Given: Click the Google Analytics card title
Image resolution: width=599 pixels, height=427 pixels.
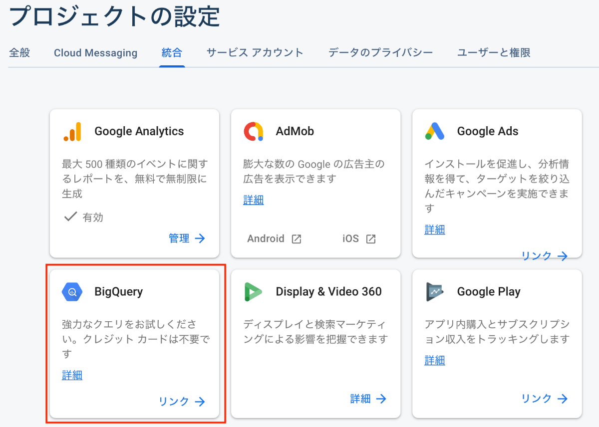Looking at the screenshot, I should 139,131.
